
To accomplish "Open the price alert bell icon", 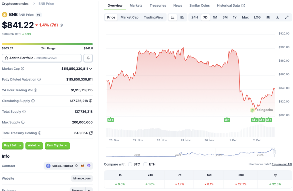I will 88,58.
